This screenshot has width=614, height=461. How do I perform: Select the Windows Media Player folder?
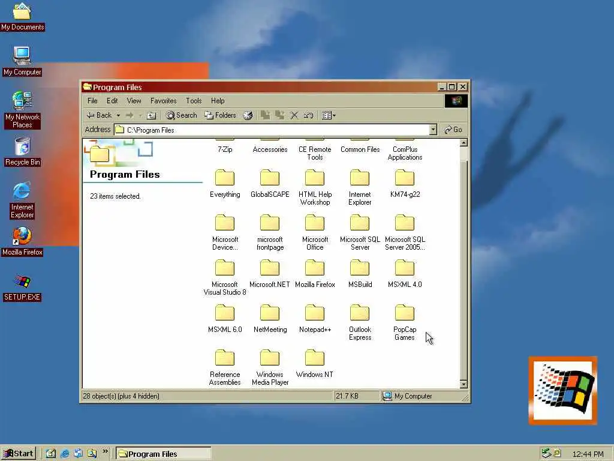coord(270,368)
